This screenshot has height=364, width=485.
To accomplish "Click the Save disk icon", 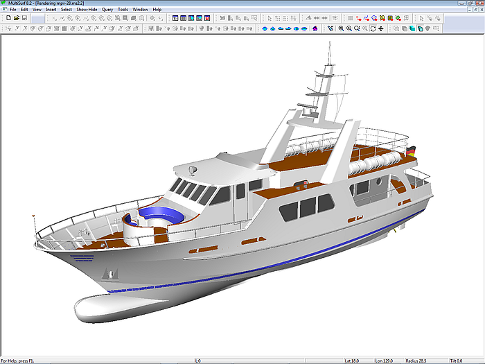I will [24, 18].
